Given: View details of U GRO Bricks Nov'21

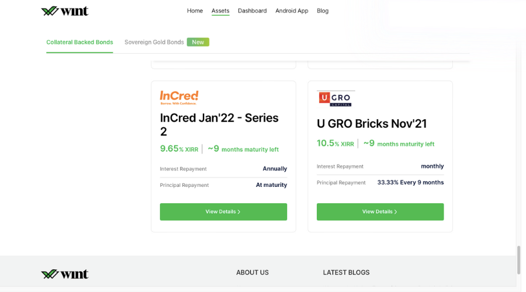Looking at the screenshot, I should click(x=380, y=212).
